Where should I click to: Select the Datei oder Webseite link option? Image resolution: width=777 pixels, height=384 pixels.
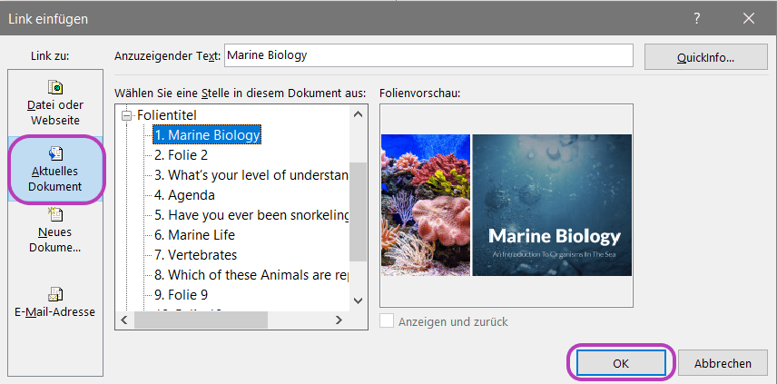pos(54,102)
